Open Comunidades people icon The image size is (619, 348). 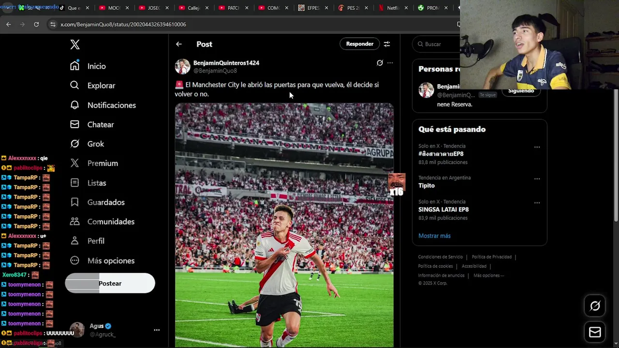click(74, 221)
